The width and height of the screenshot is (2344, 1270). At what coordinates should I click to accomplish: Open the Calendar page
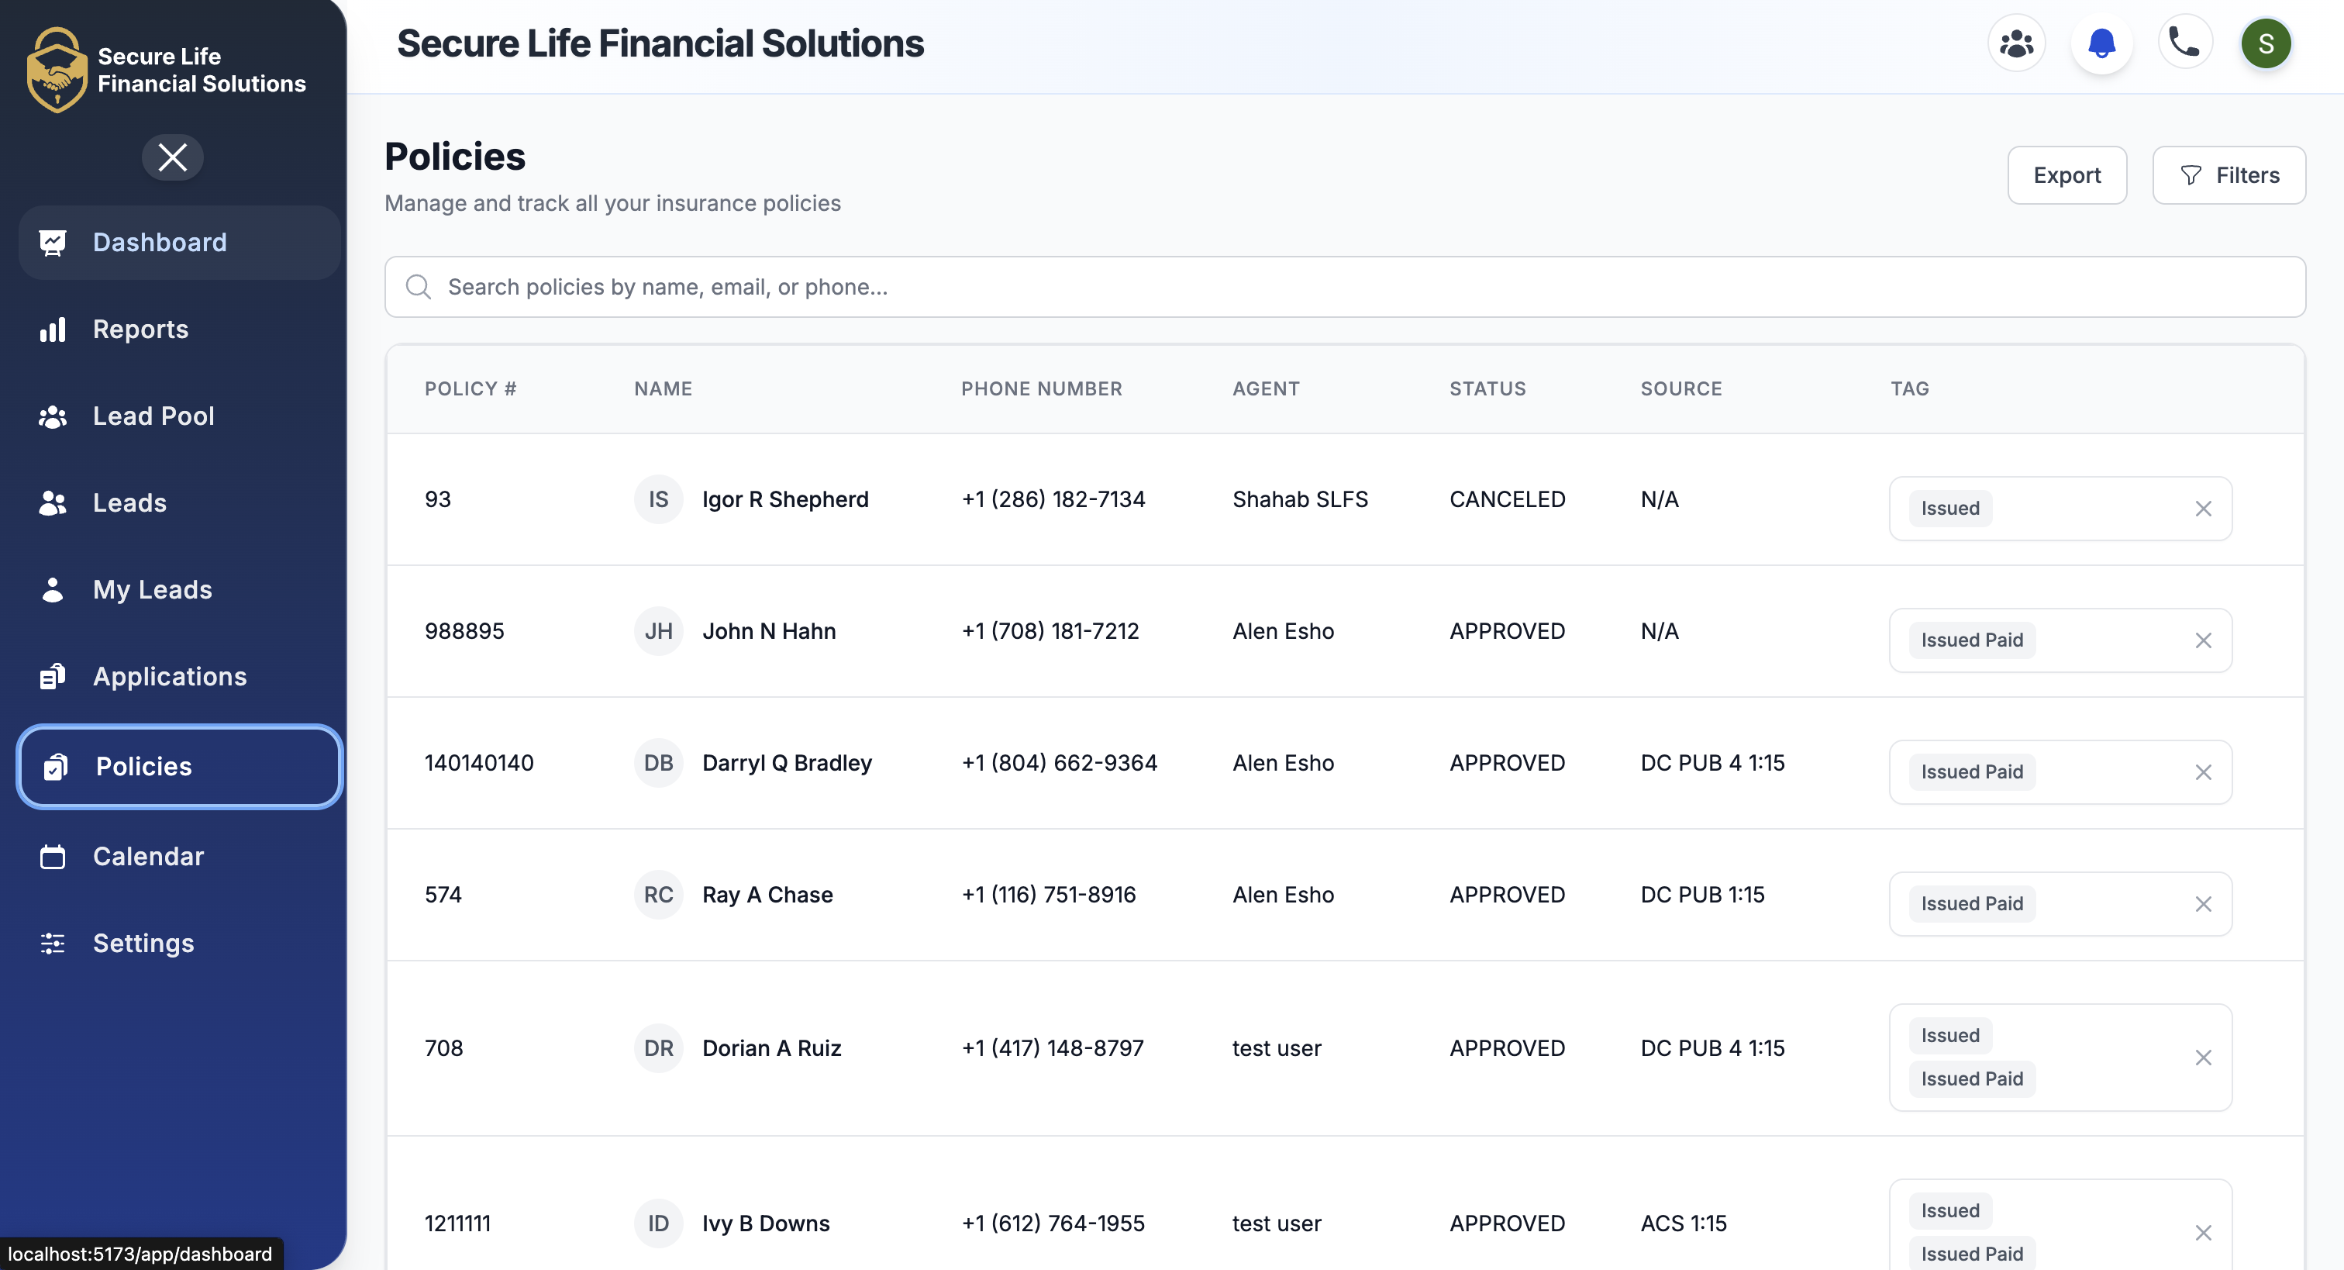(179, 857)
